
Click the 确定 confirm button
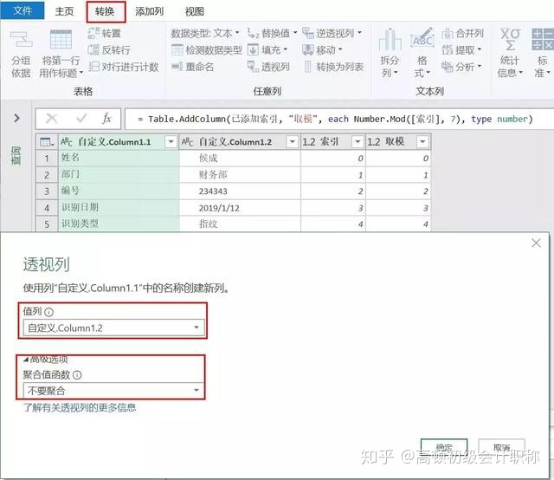(444, 448)
